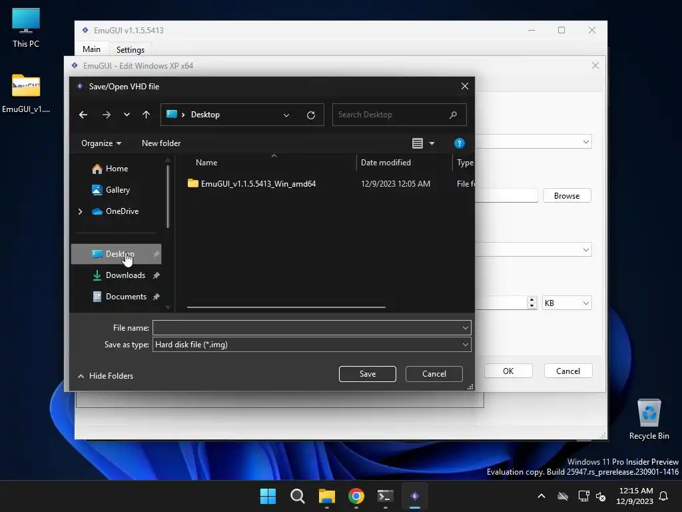The height and width of the screenshot is (512, 682).
Task: Click OK in Edit Windows XP window
Action: (508, 371)
